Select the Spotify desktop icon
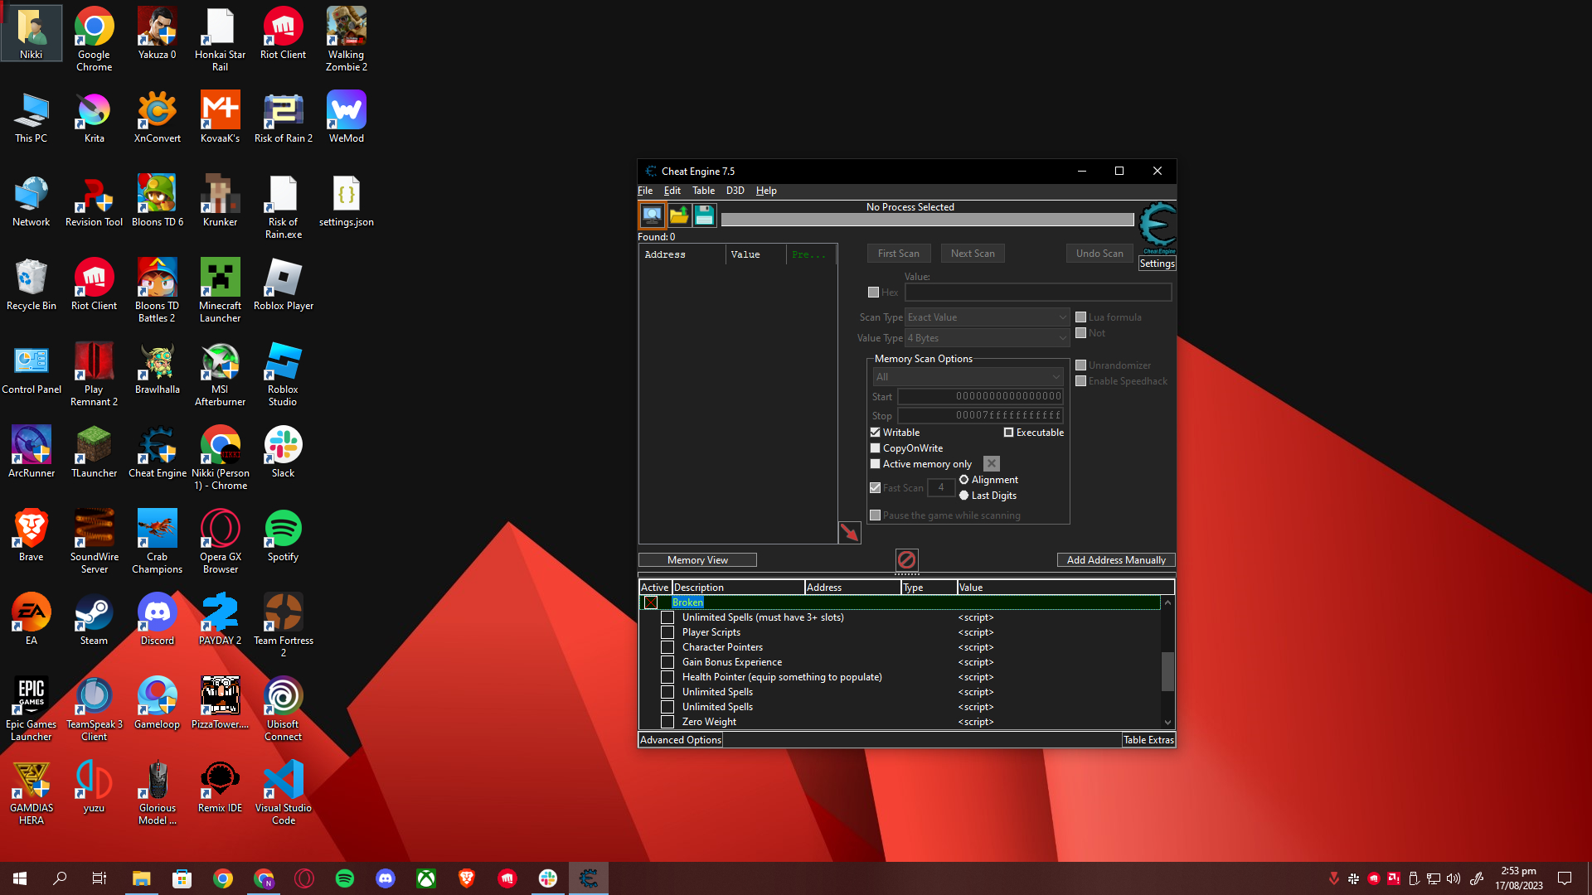Viewport: 1592px width, 895px height. [283, 536]
